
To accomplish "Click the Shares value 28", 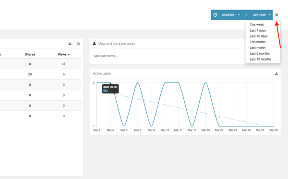I will [30, 74].
